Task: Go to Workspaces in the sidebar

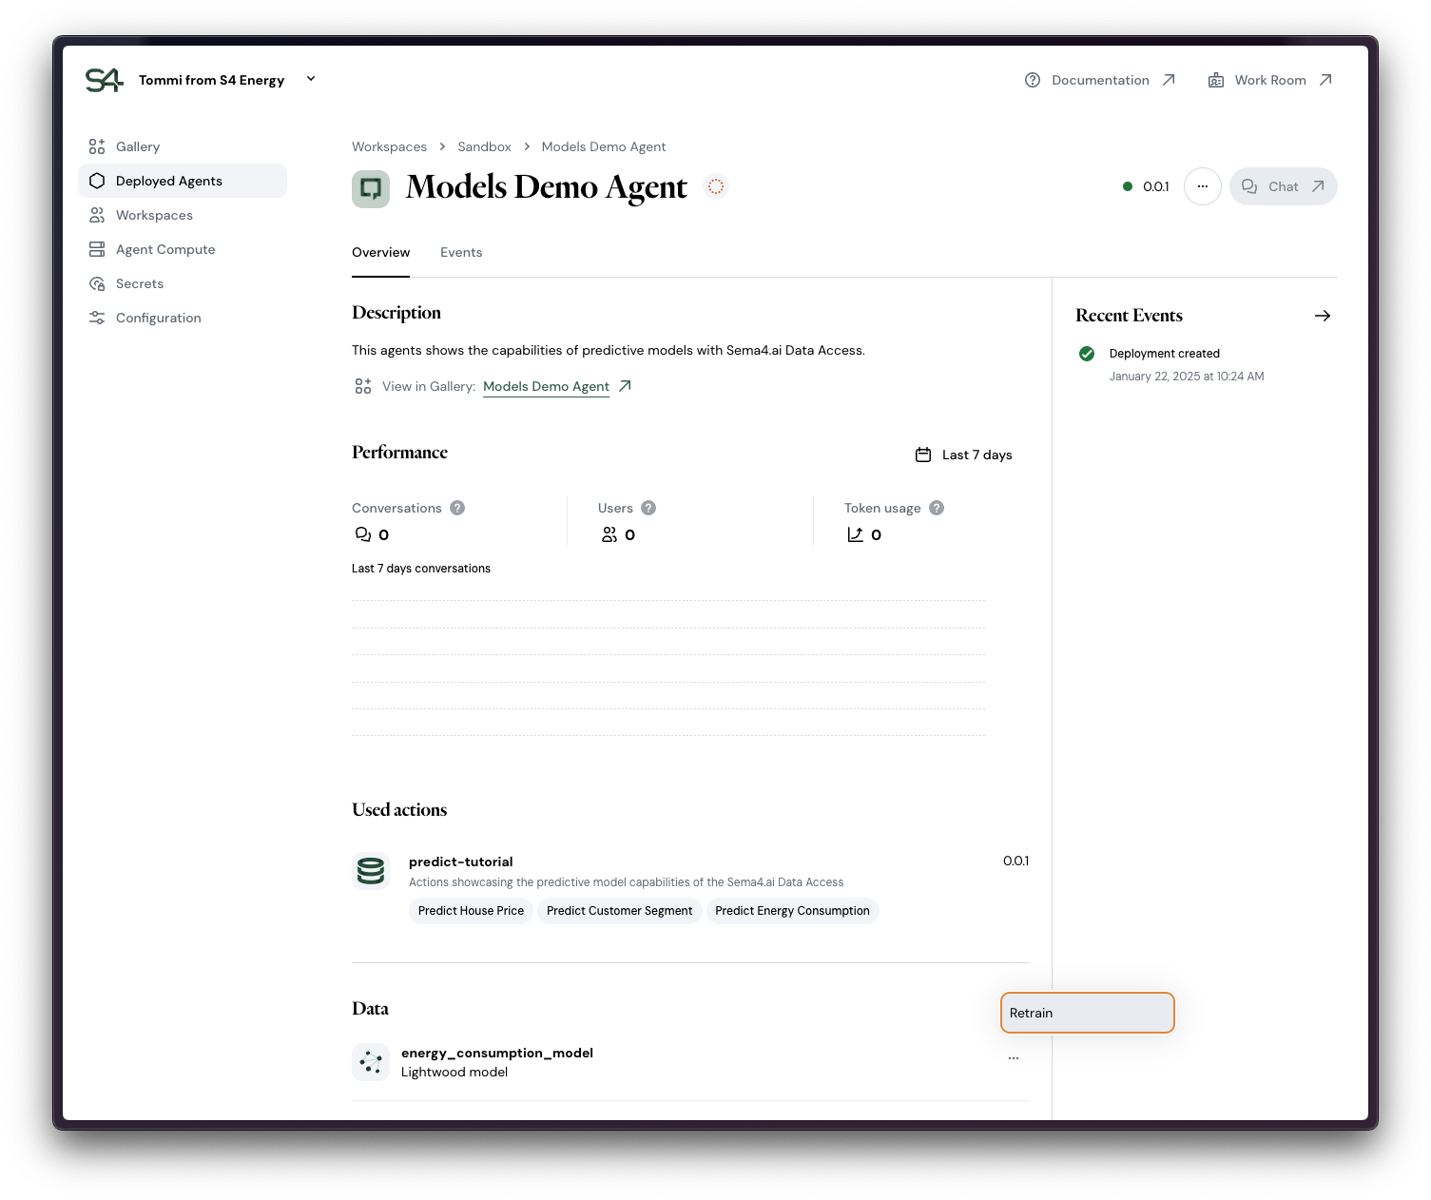Action: point(183,215)
